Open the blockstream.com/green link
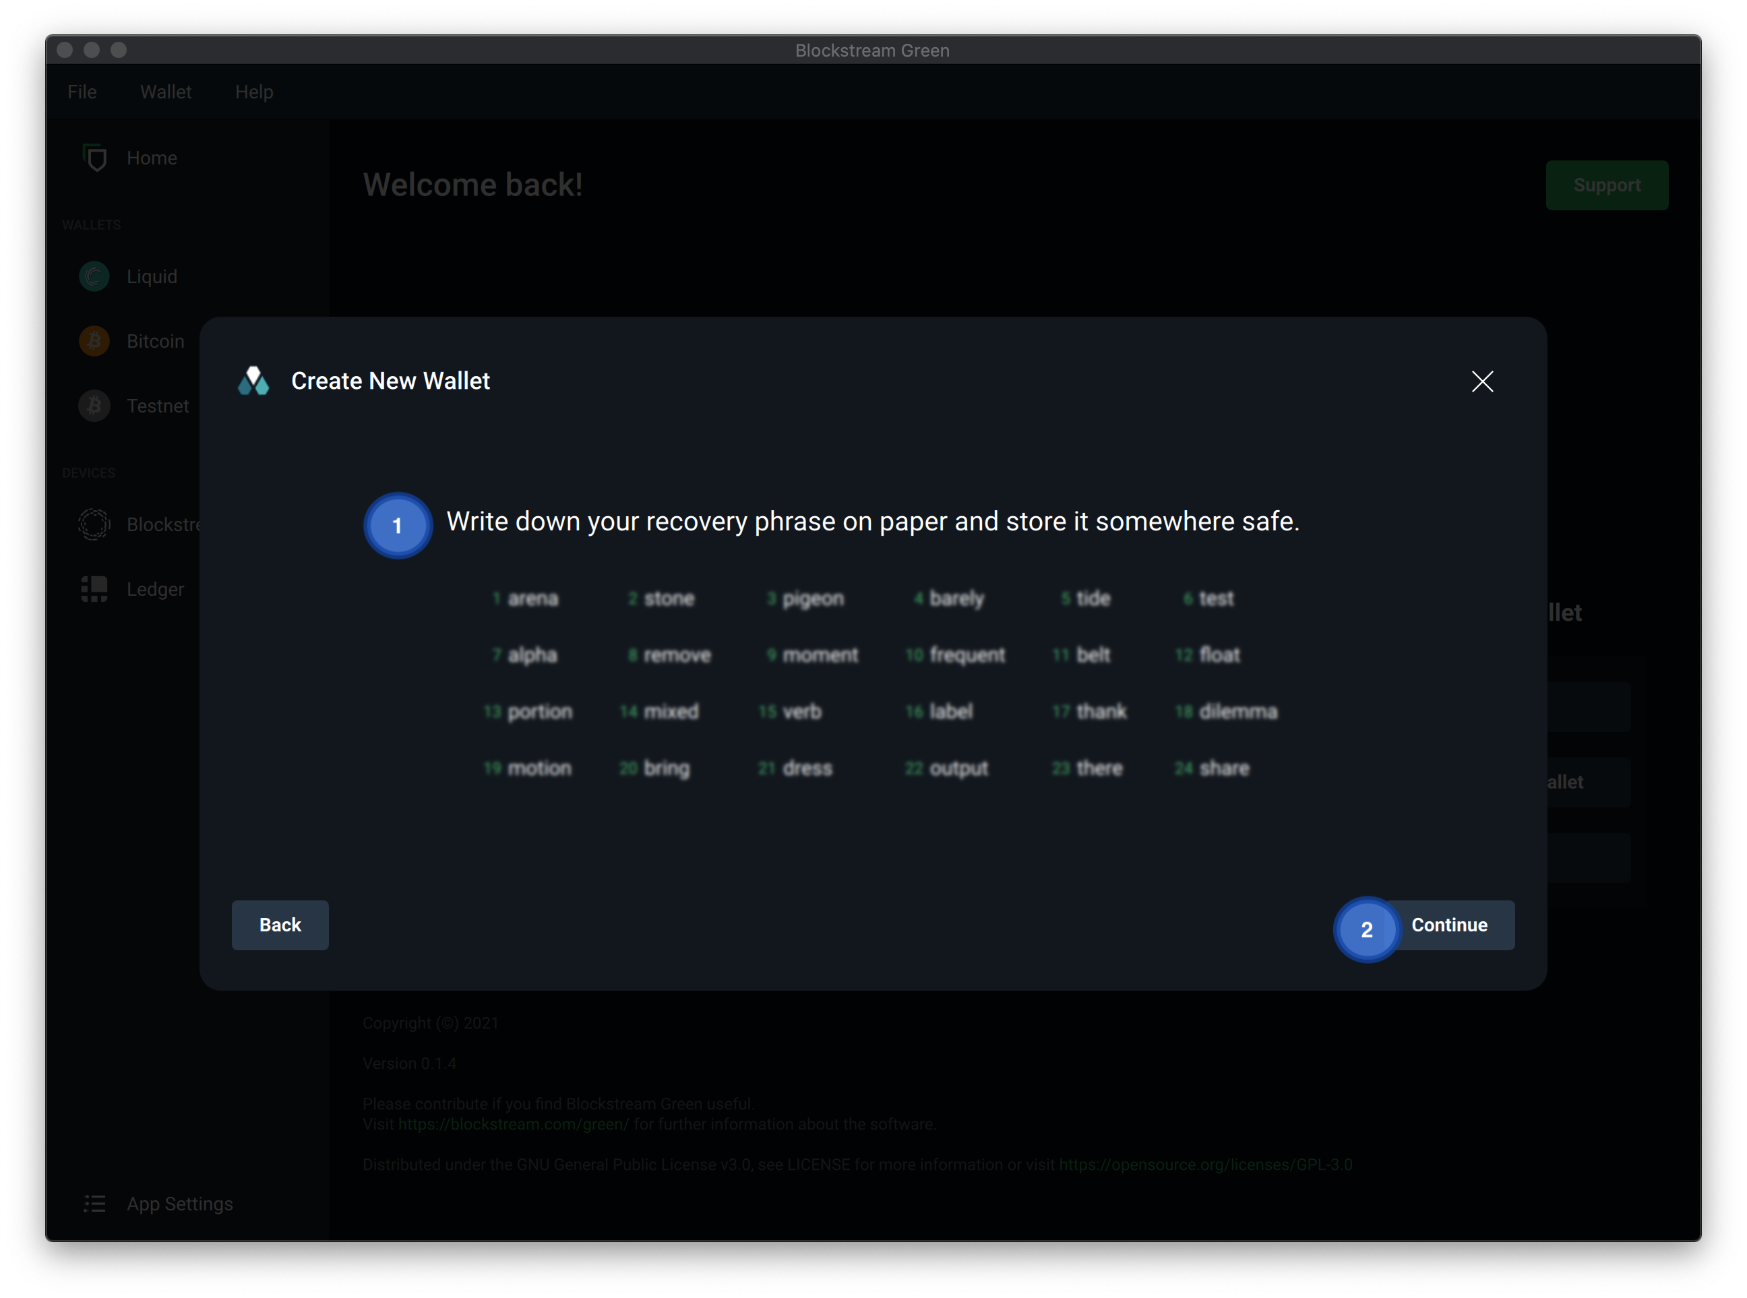Viewport: 1747px width, 1298px height. [513, 1124]
